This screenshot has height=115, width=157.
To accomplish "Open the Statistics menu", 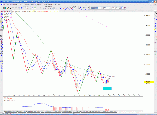I will pos(40,4).
